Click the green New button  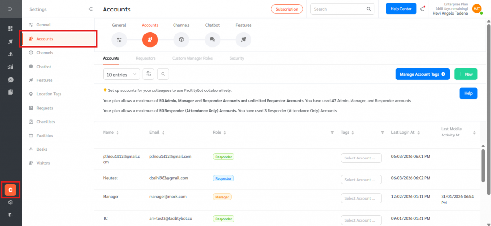(x=466, y=74)
